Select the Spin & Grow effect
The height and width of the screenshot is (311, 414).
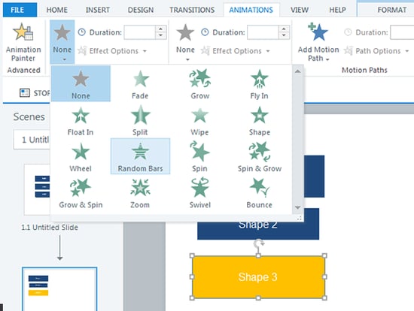(x=259, y=156)
